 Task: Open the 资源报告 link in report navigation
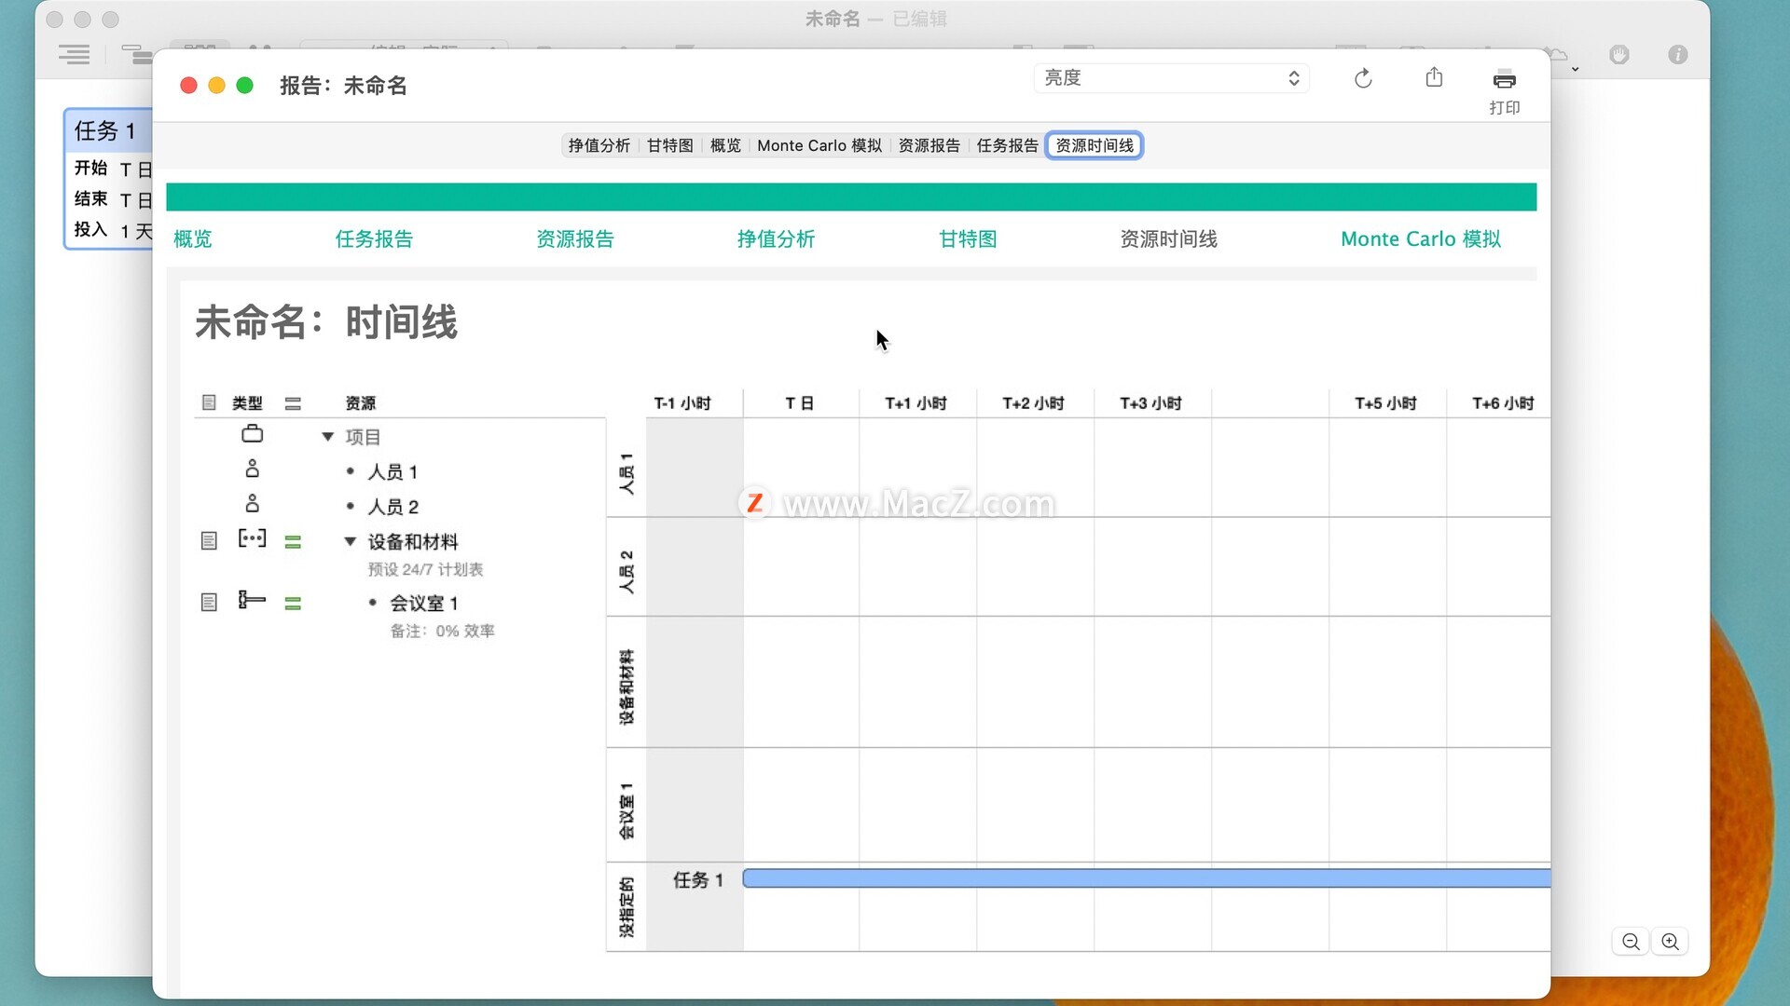click(575, 239)
